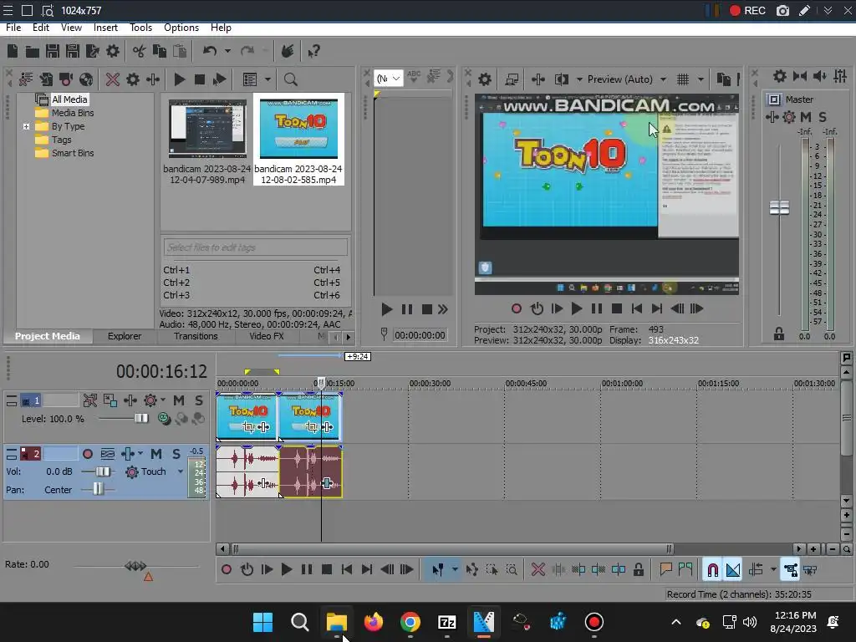Open project properties gear in main toolbar
The width and height of the screenshot is (856, 642).
[x=113, y=51]
